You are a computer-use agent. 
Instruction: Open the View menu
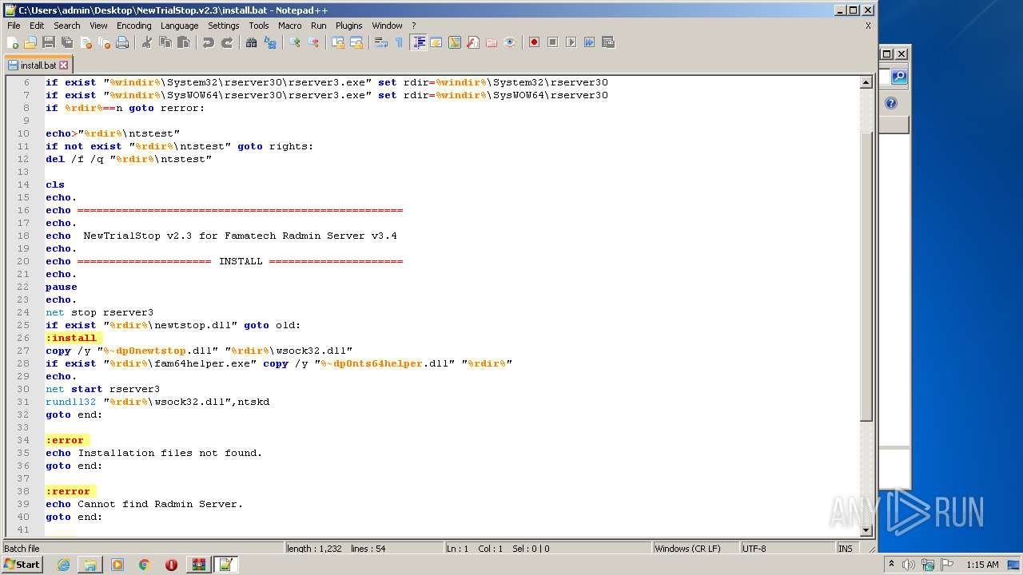(x=98, y=26)
